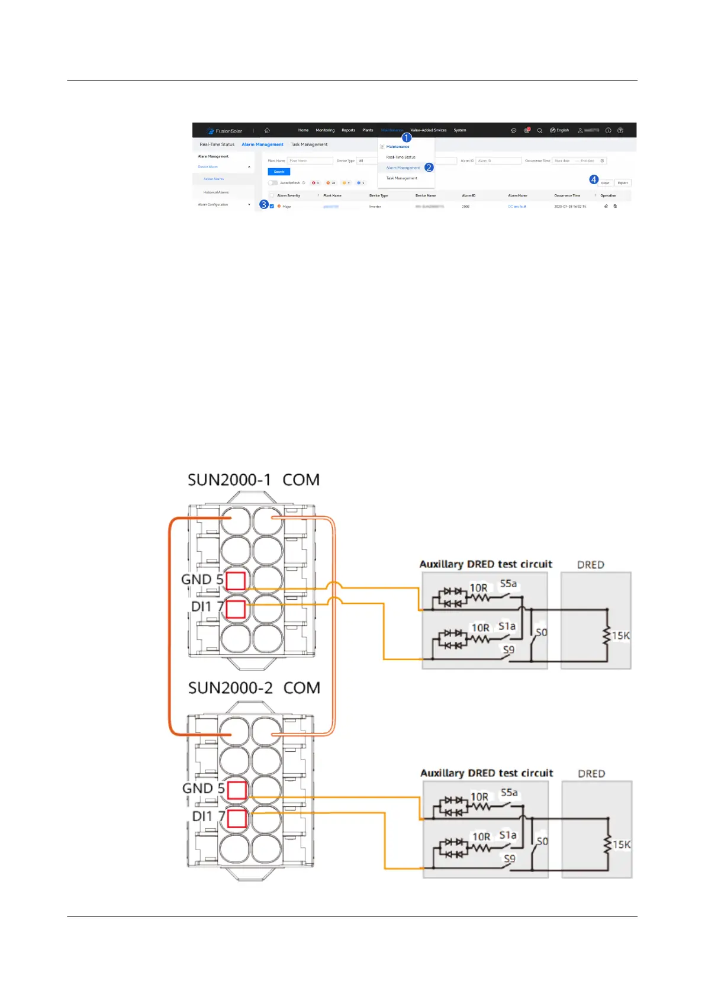Screen dimensions: 705x997
Task: Click the acknowledge icon in Operation column
Action: point(615,206)
